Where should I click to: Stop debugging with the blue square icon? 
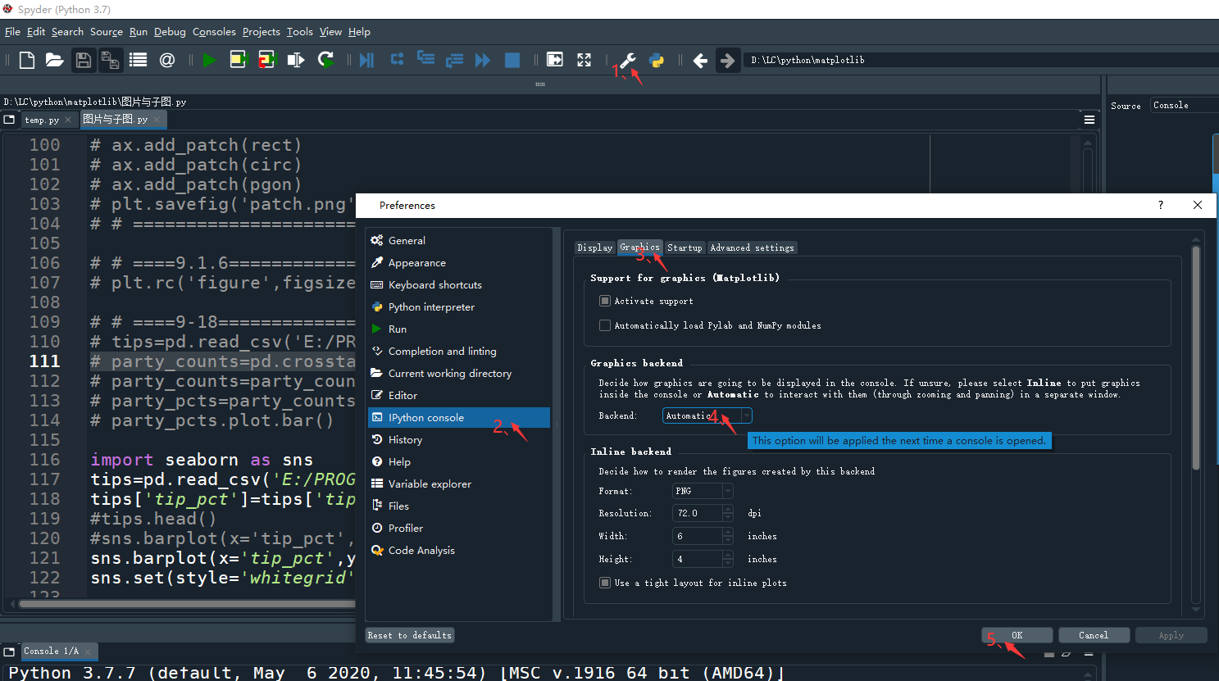512,60
